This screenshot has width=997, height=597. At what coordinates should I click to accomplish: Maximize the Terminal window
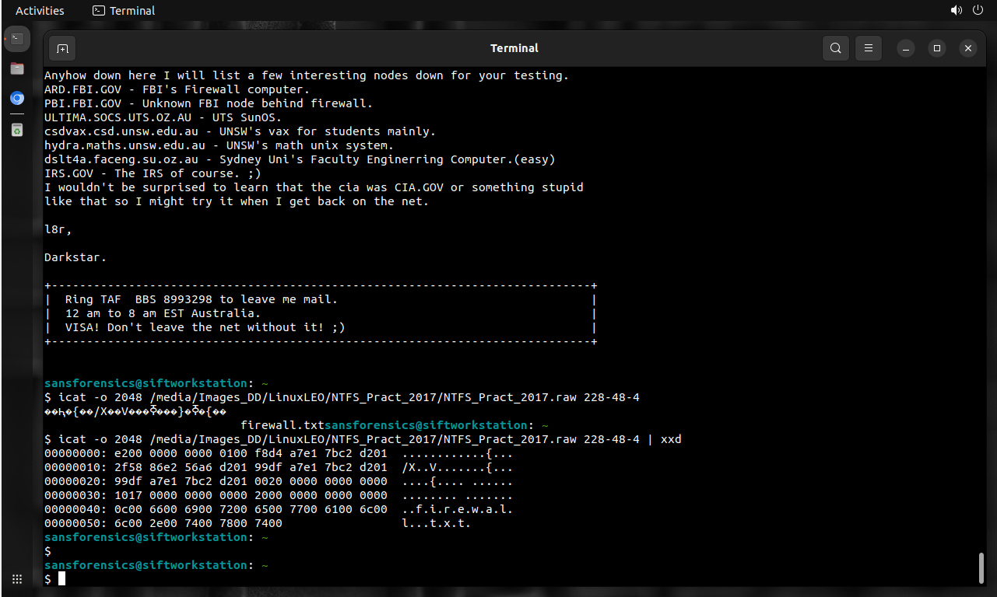937,48
